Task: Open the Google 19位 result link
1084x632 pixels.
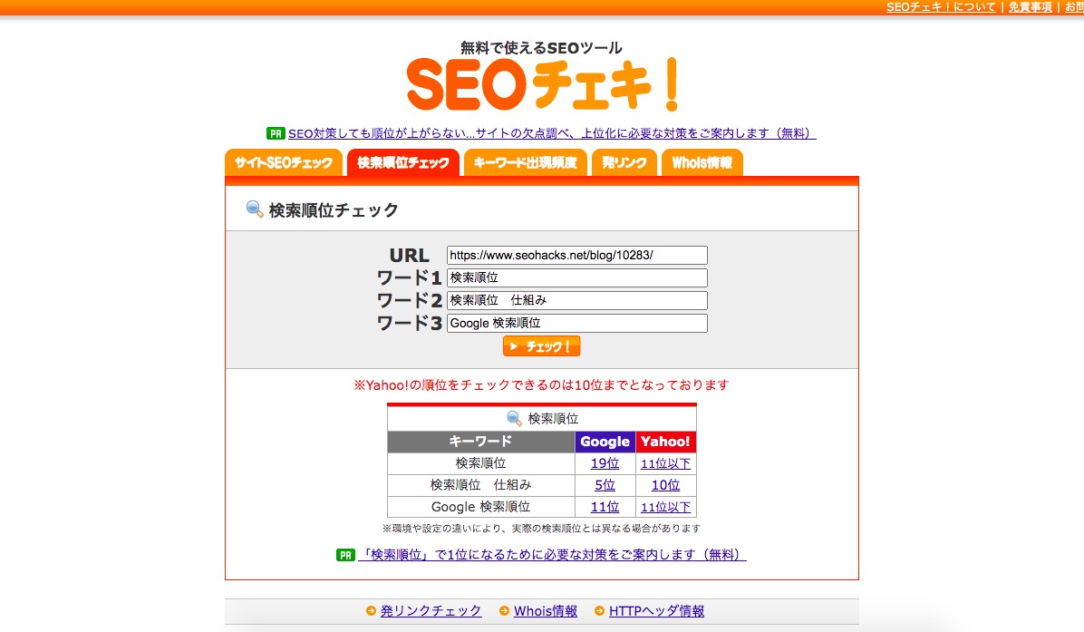Action: [x=605, y=463]
